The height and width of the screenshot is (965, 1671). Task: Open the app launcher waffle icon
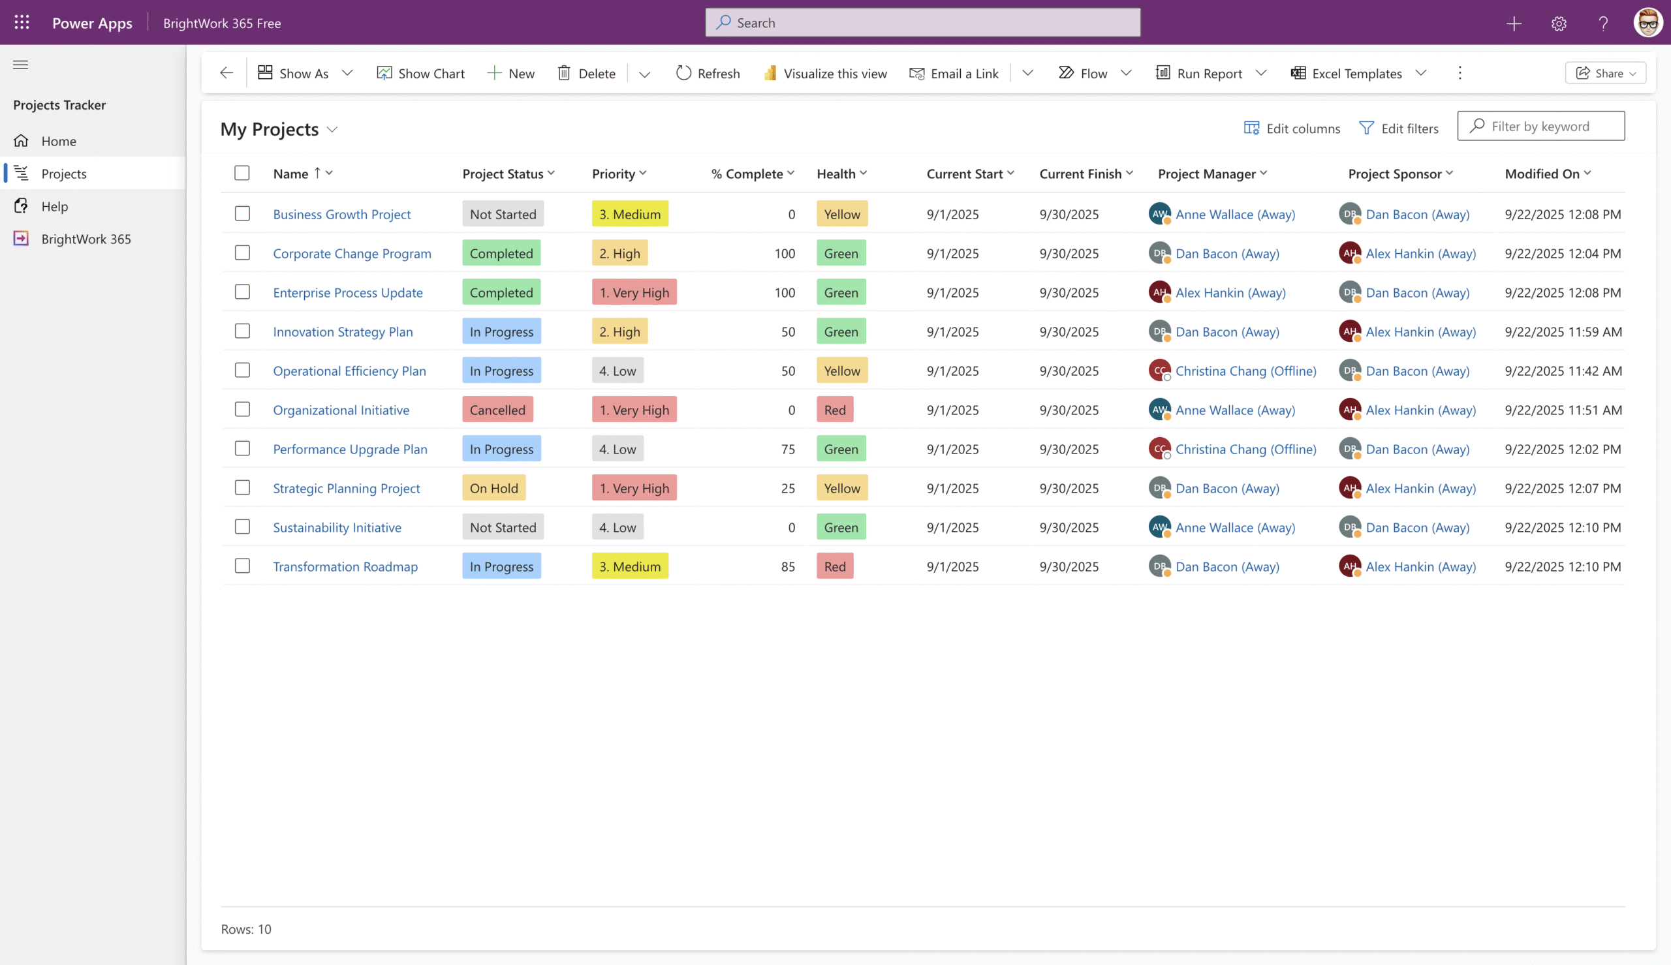22,23
